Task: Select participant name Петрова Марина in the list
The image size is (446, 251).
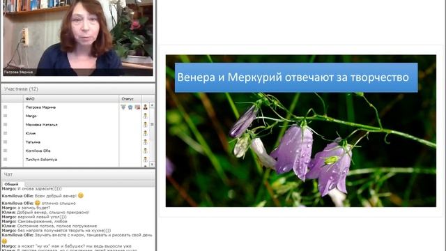Action: pos(40,107)
